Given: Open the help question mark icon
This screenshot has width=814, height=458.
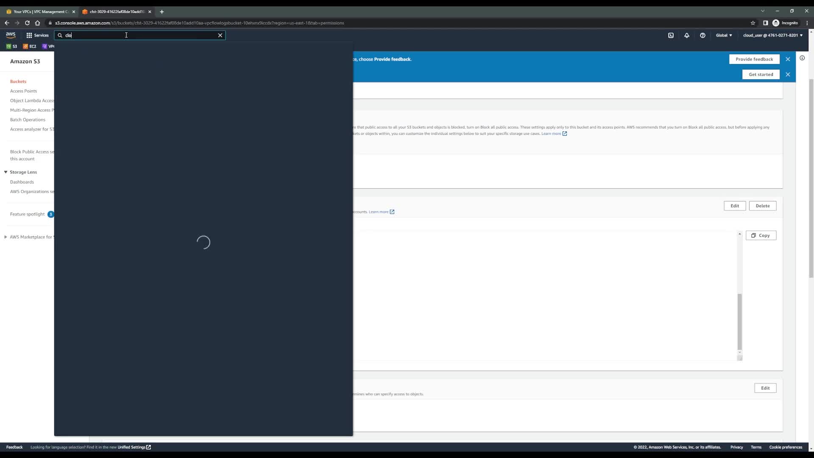Looking at the screenshot, I should coord(702,35).
